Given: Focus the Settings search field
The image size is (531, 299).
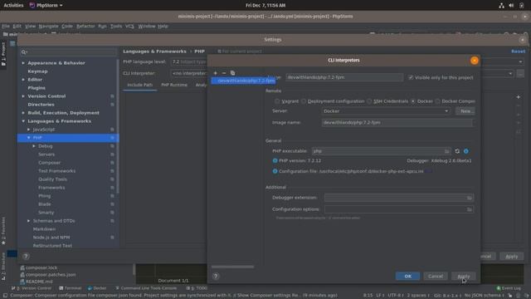Looking at the screenshot, I should click(68, 51).
